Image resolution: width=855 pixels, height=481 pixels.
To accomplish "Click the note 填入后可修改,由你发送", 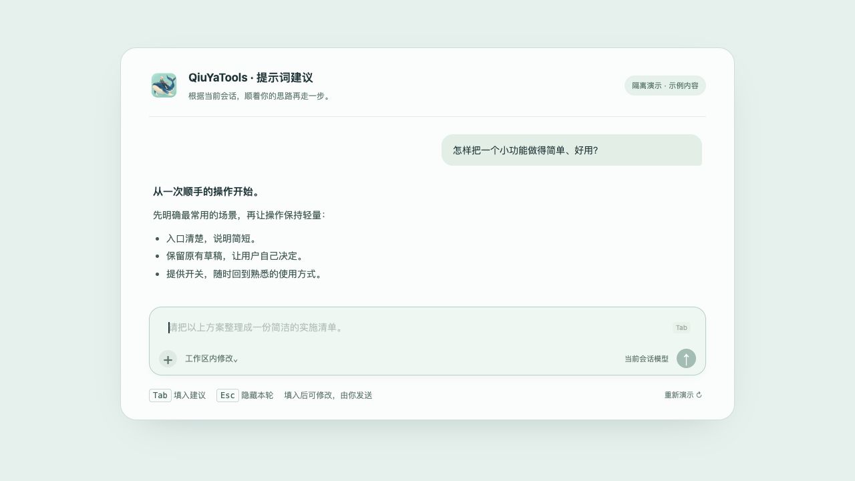I will pos(328,395).
